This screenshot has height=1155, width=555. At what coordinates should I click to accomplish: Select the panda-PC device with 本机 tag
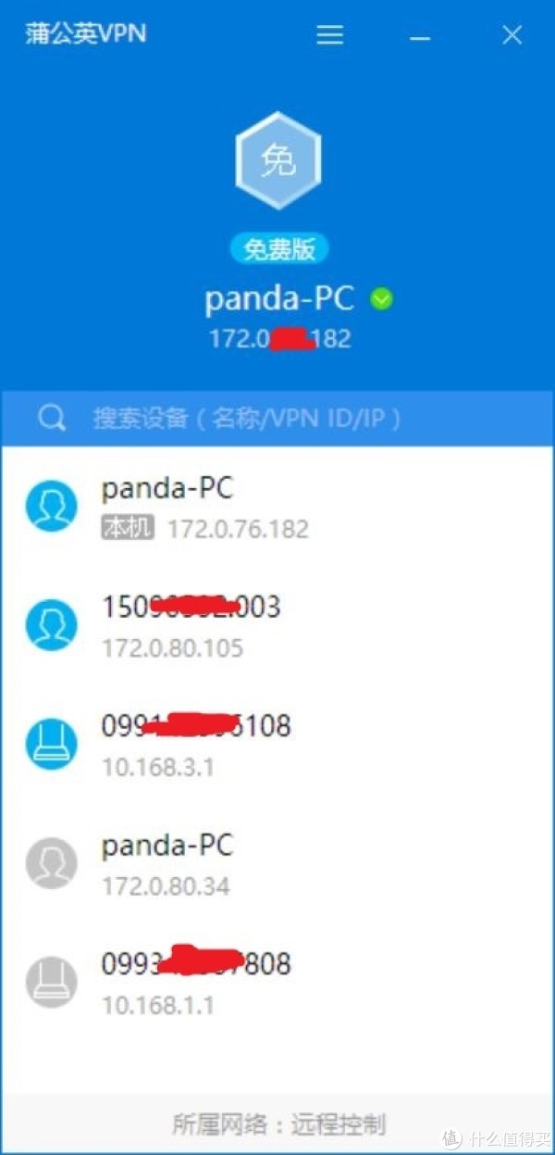[x=277, y=507]
